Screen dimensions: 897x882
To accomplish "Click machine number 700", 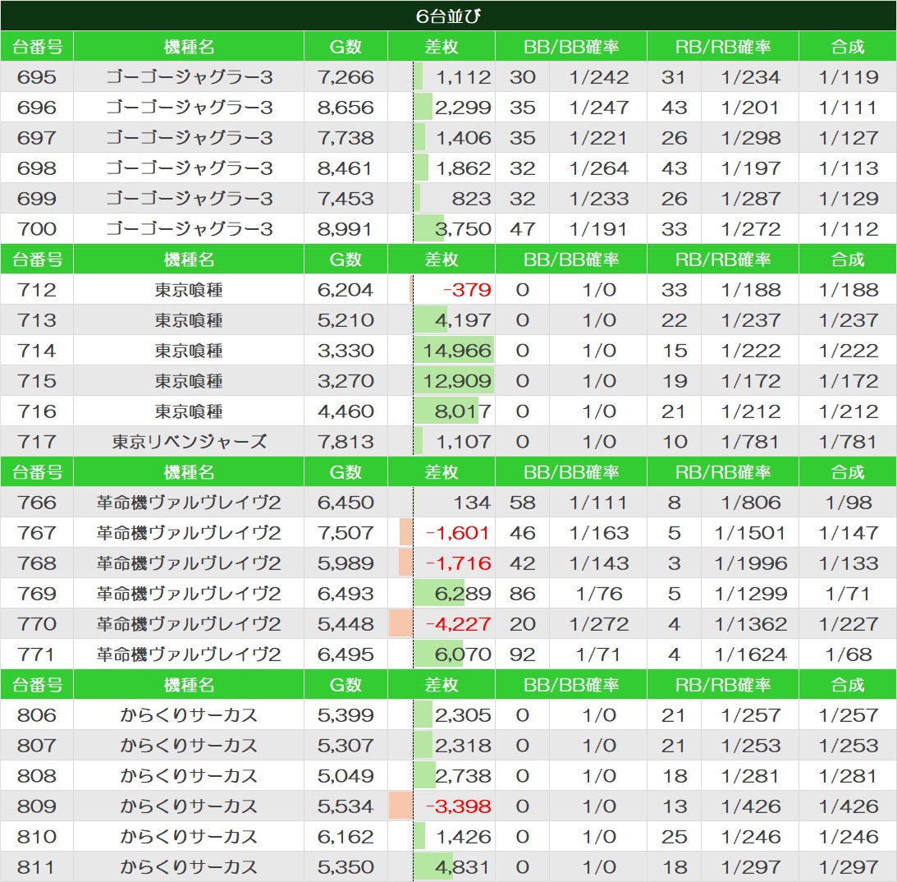I will click(37, 228).
